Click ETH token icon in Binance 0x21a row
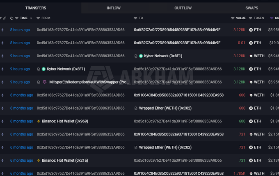 coord(251,160)
